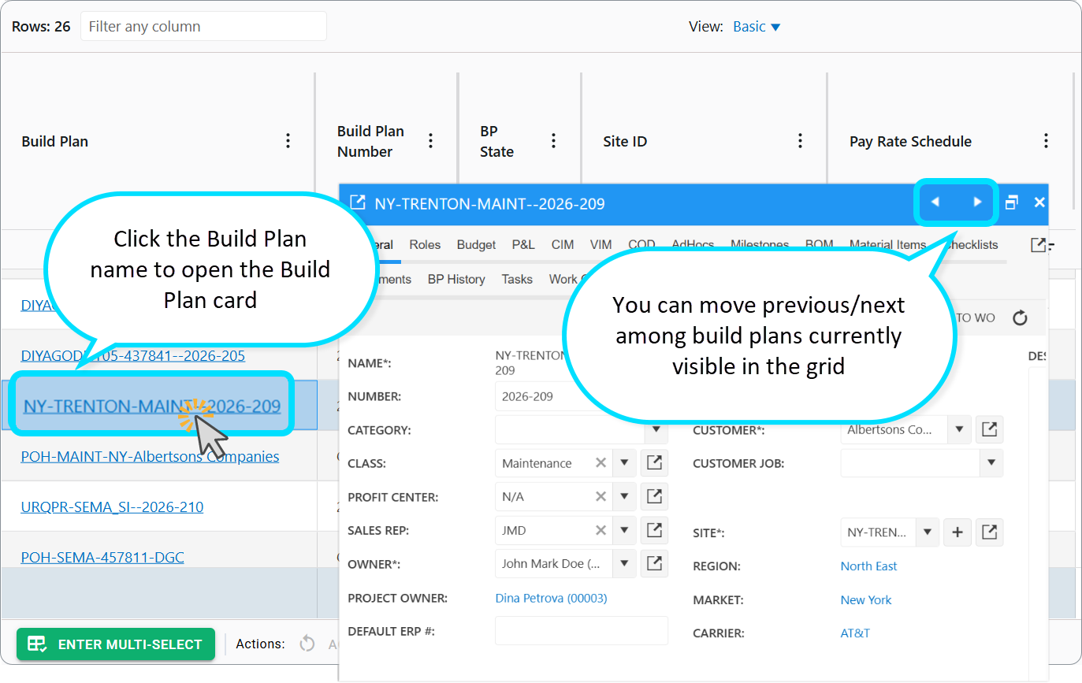Switch to the Roles tab
The height and width of the screenshot is (683, 1082).
tap(425, 245)
